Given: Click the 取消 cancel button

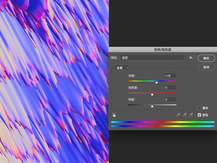Looking at the screenshot, I should (206, 67).
